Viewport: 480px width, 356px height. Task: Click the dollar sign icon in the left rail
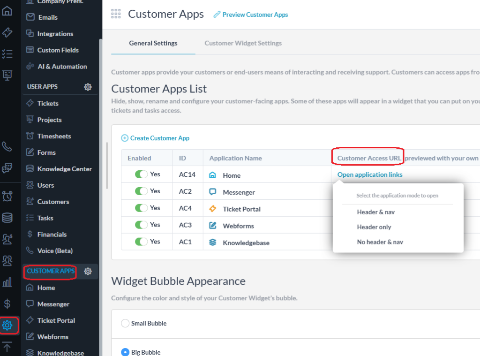[x=7, y=303]
